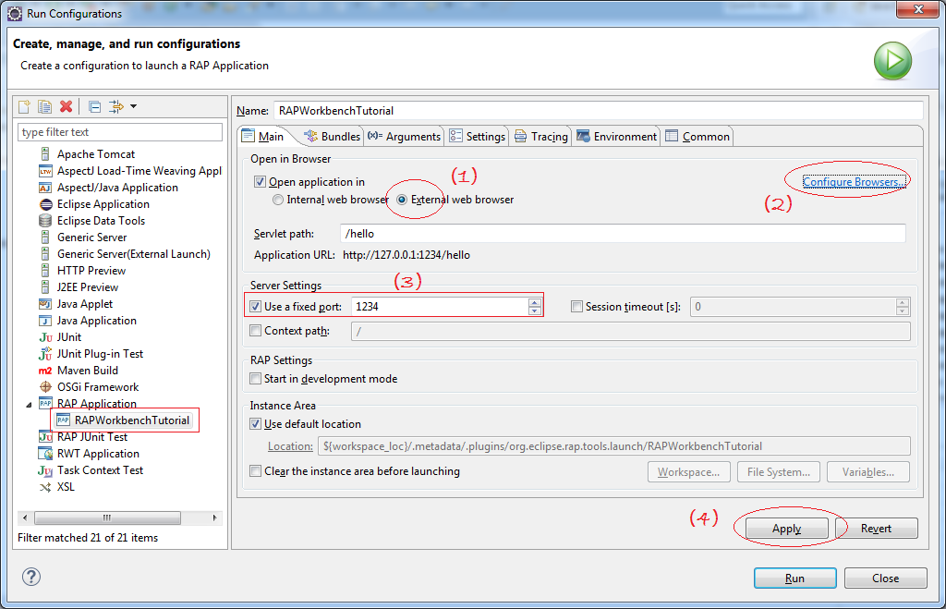The image size is (946, 609).
Task: Focus the Name text field
Action: pyautogui.click(x=599, y=111)
